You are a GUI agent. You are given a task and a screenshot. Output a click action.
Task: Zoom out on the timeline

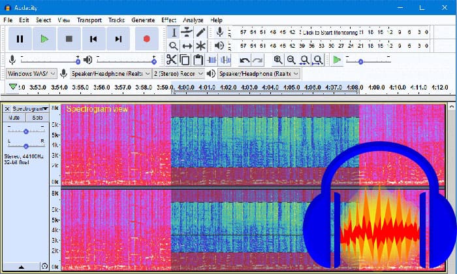click(x=291, y=60)
